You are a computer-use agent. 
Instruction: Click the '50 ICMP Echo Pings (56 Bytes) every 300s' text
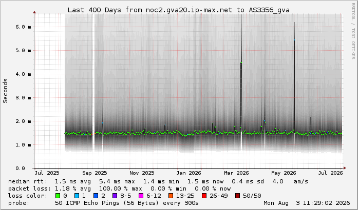click(127, 203)
